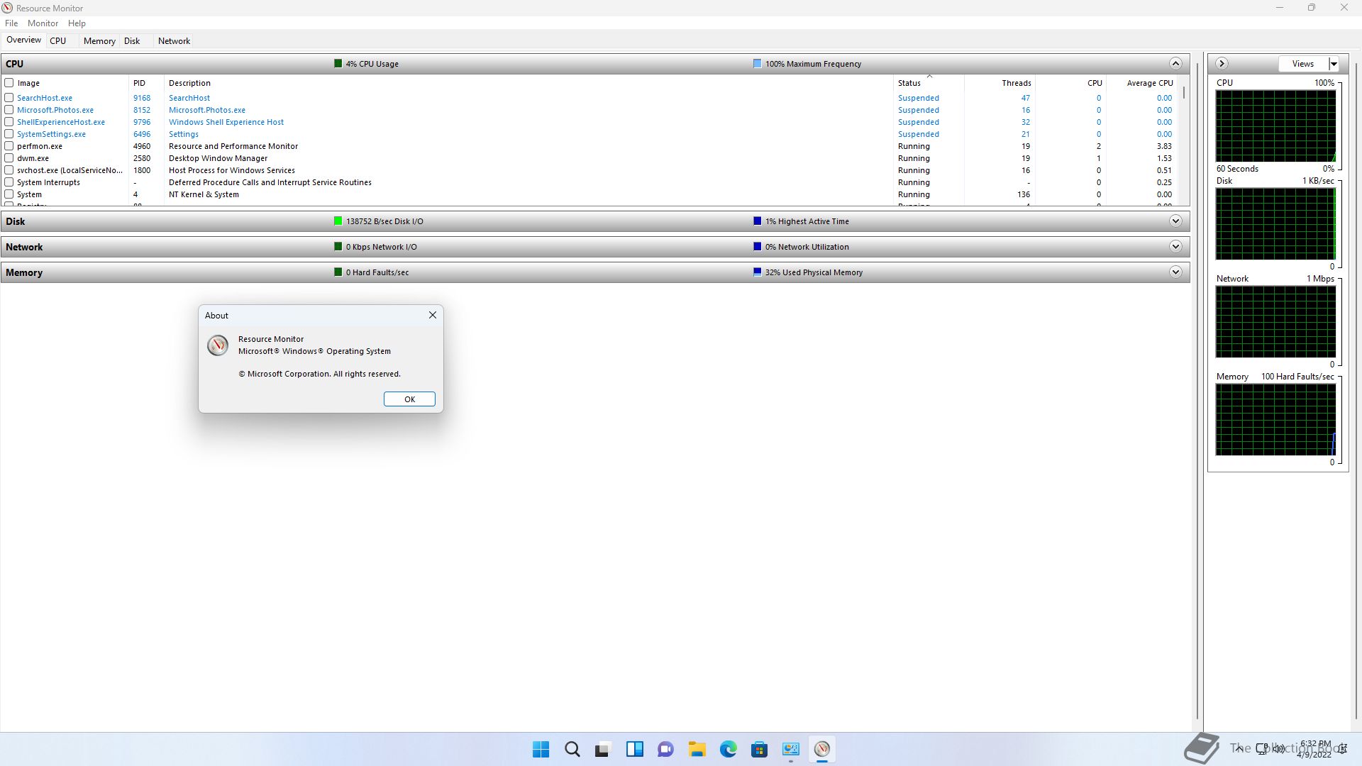Close the About dialog with X
The height and width of the screenshot is (766, 1362).
[433, 315]
